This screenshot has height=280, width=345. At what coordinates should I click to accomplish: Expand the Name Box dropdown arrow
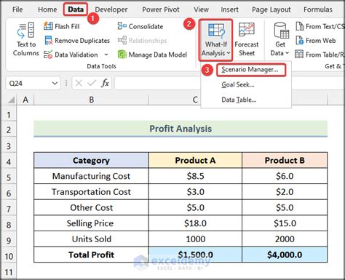55,84
